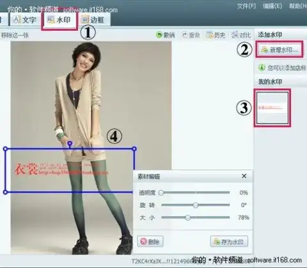Image resolution: width=307 pixels, height=268 pixels.
Task: Click the red 衣裳 watermark text on image
Action: click(26, 169)
